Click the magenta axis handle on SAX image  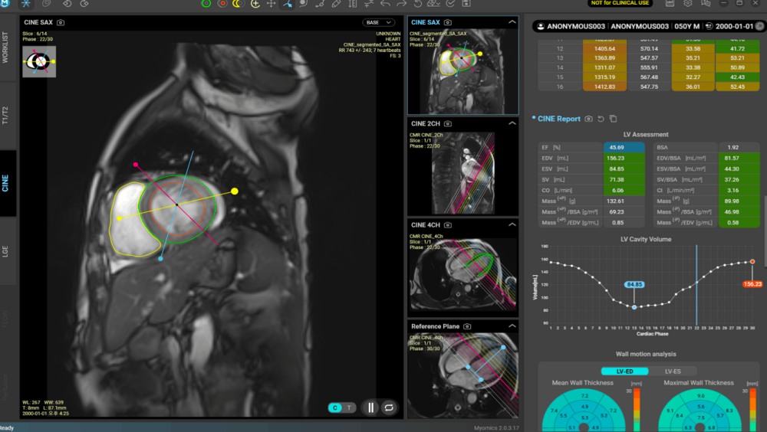tap(136, 165)
